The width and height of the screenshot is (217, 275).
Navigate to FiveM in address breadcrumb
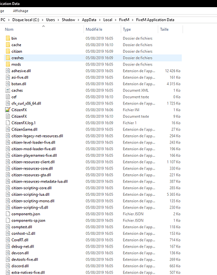tap(124, 20)
